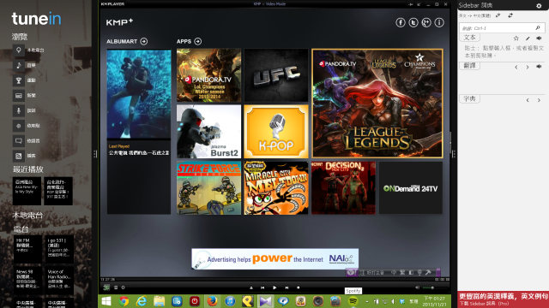Select the 字典 tab in Sidebar

(469, 99)
